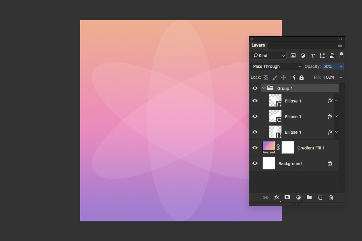This screenshot has width=362, height=241.
Task: Add a layer style via bottom fx icon
Action: (x=277, y=198)
